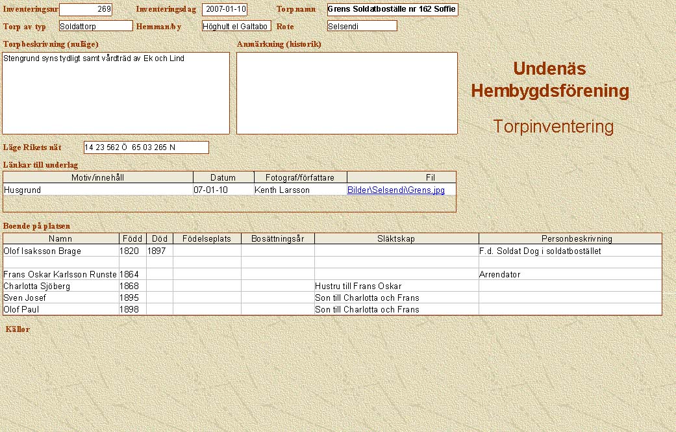Viewport: 676px width, 432px height.
Task: Select the Född cell showing 1898
Action: 132,310
